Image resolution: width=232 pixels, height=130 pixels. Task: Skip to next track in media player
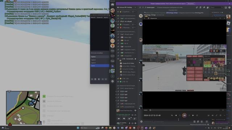(x=193, y=116)
